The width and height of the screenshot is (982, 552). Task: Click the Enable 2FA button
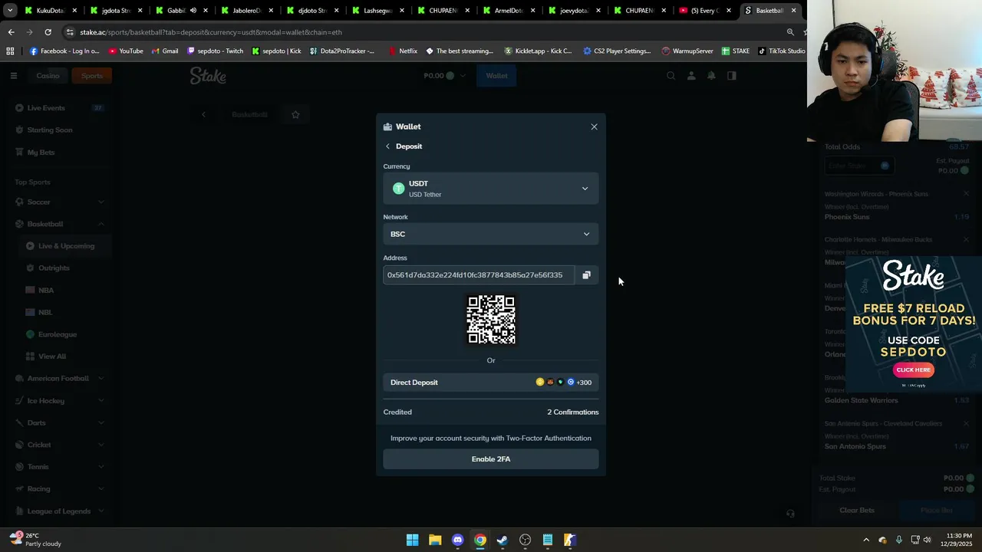491,459
